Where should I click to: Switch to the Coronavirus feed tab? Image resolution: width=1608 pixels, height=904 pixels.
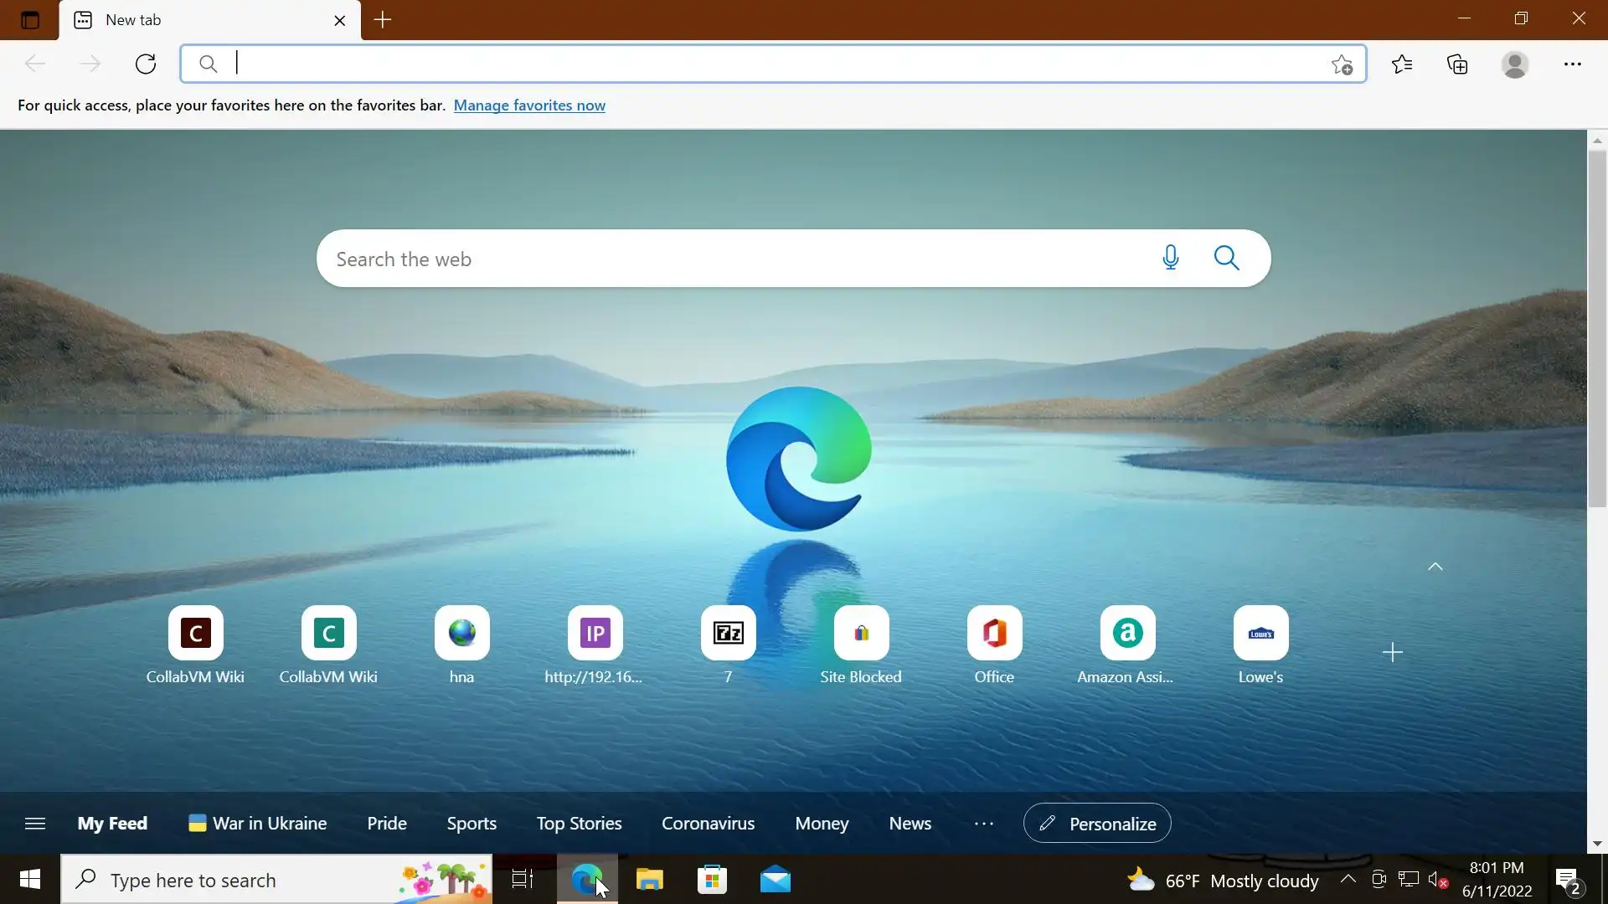tap(708, 824)
